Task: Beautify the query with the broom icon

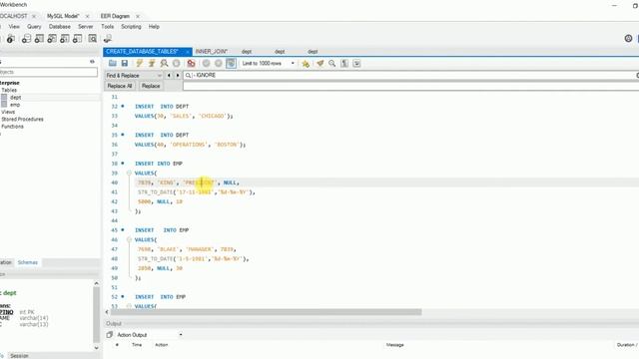Action: click(x=319, y=63)
